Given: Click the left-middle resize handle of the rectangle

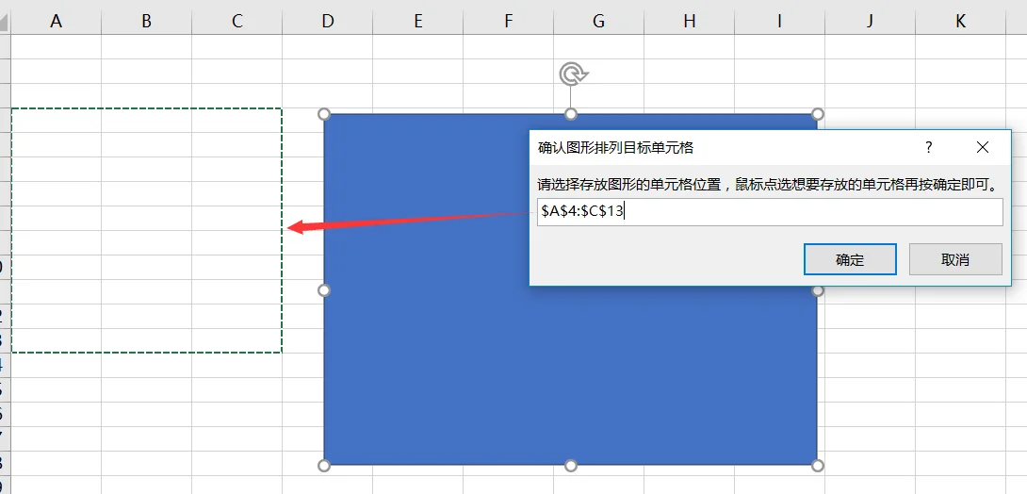Looking at the screenshot, I should click(323, 289).
